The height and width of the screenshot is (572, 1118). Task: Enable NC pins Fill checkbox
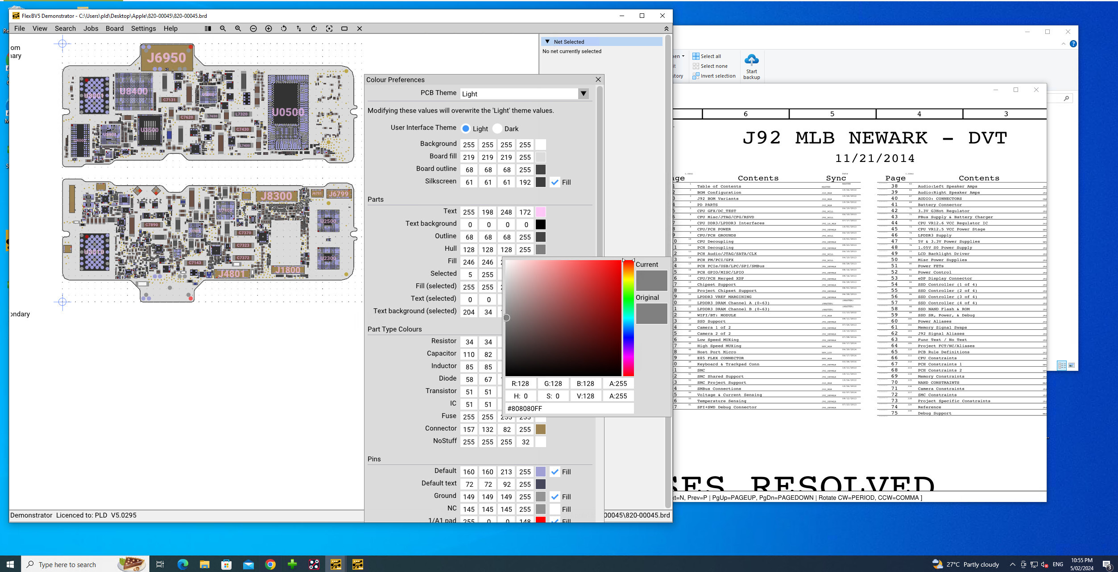click(555, 509)
